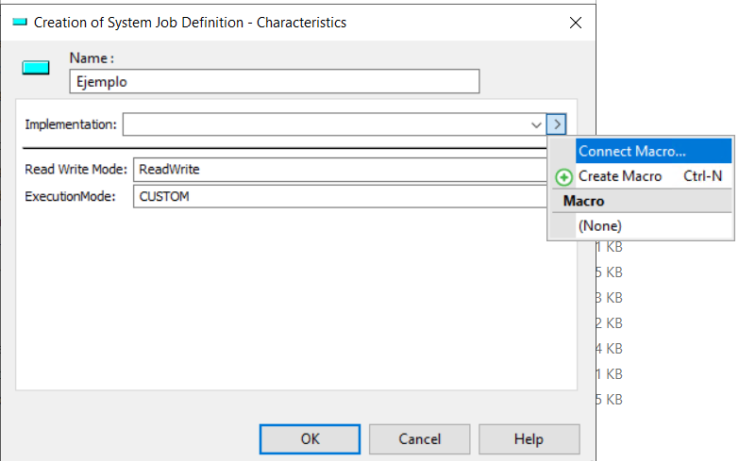739x461 pixels.
Task: Select Create Macro menu entry
Action: pos(641,176)
